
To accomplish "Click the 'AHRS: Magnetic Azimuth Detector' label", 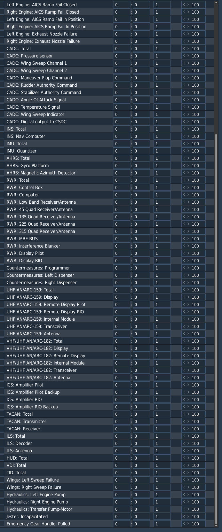I will [41, 173].
